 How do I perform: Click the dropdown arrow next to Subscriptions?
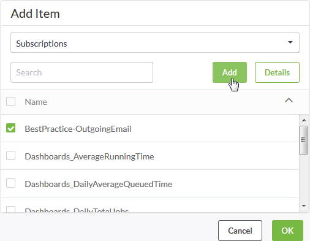pyautogui.click(x=290, y=42)
